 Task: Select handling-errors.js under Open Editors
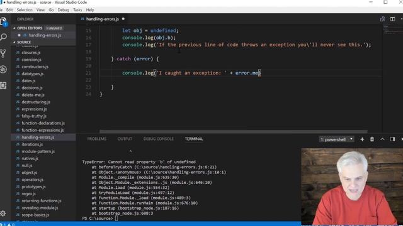43,35
